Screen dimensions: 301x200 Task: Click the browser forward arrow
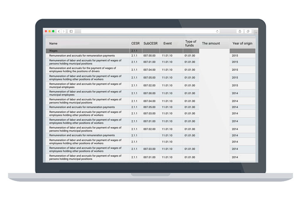tap(63, 31)
